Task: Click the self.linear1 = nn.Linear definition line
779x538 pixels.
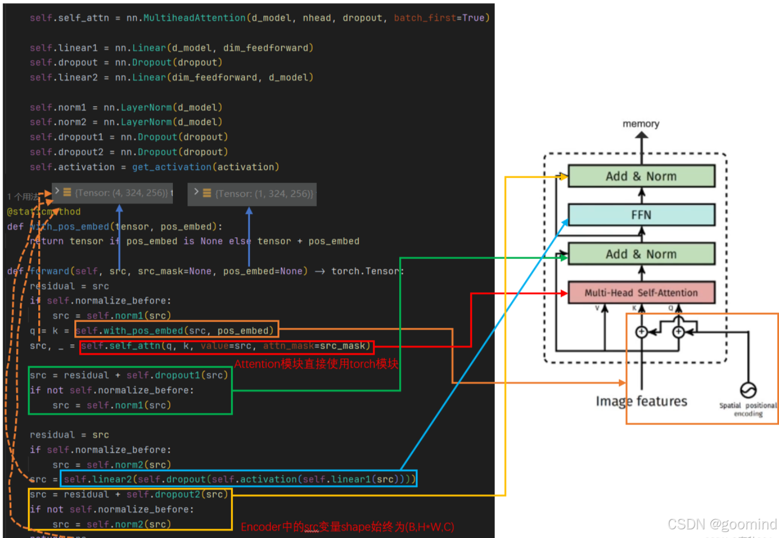Action: [x=171, y=48]
